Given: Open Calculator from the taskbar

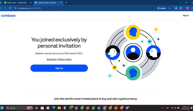Looking at the screenshot, I should pos(65,108).
